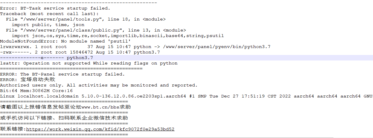
Task: Select the tools.py line 18 file reference
Action: coord(86,19)
